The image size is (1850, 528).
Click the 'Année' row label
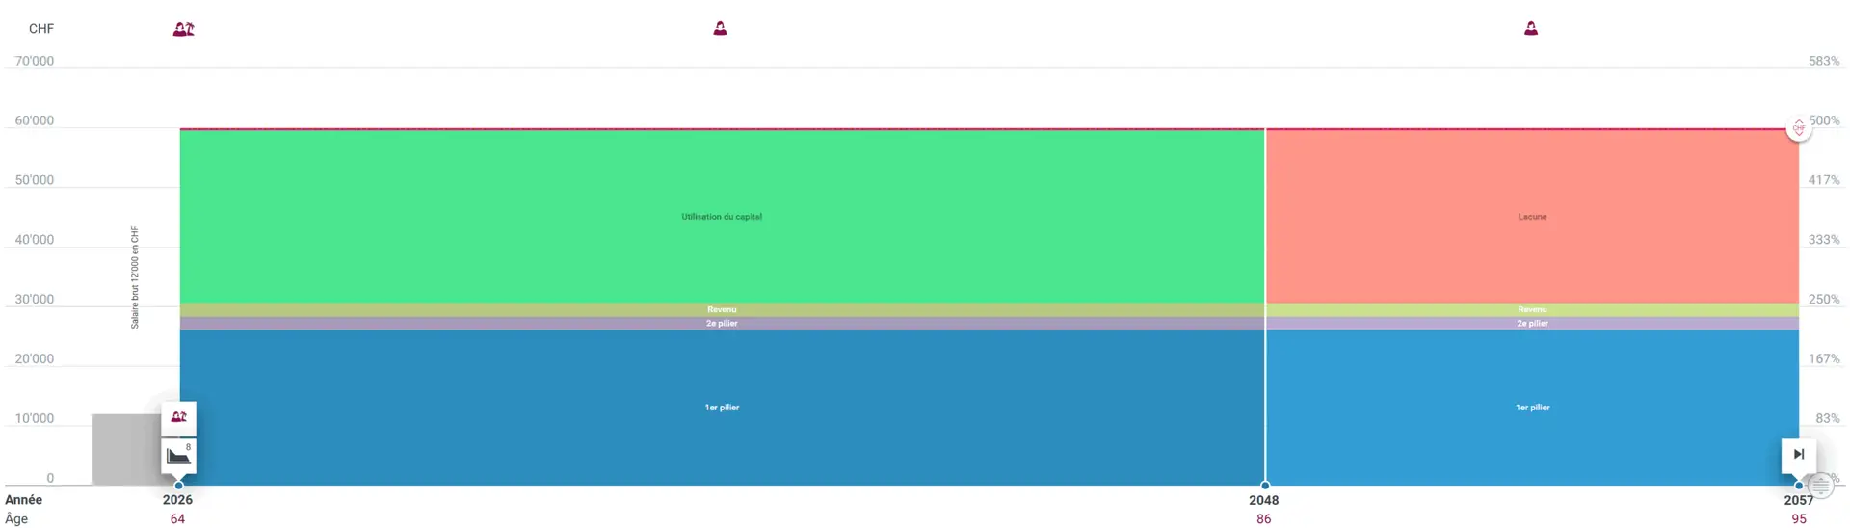[x=24, y=500]
